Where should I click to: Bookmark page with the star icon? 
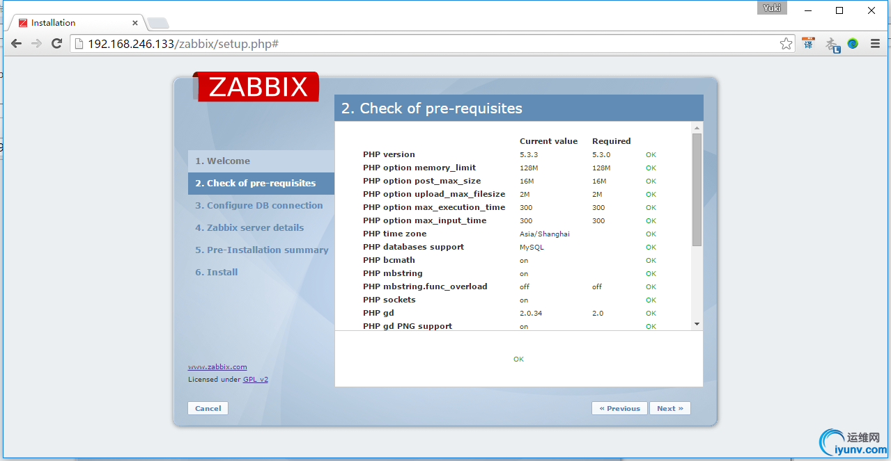pyautogui.click(x=786, y=44)
